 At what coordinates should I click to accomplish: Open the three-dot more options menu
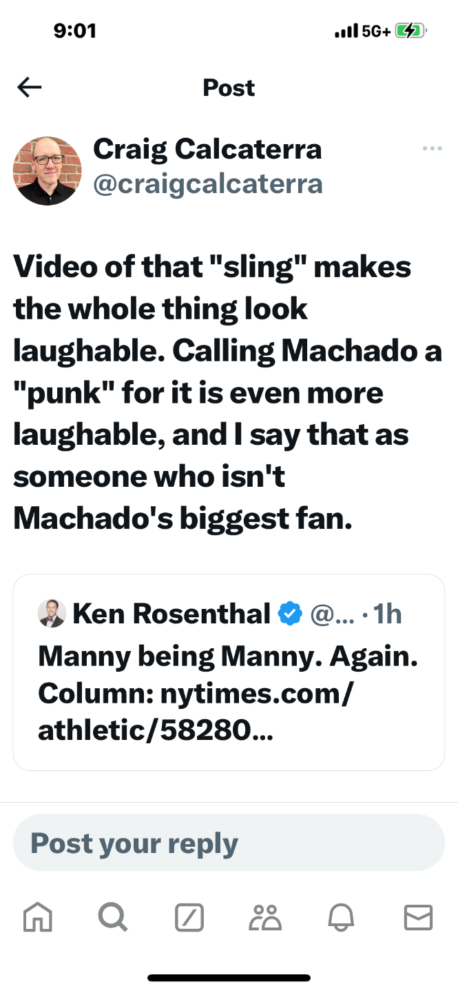(432, 148)
